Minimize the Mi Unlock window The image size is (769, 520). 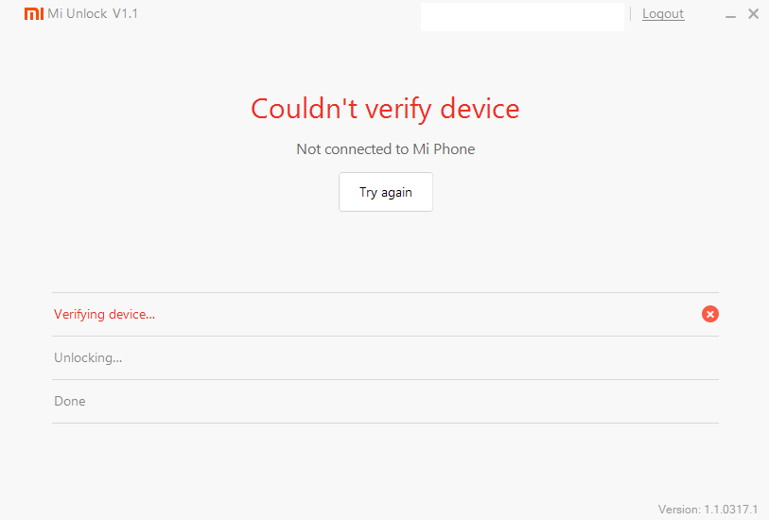(x=732, y=14)
